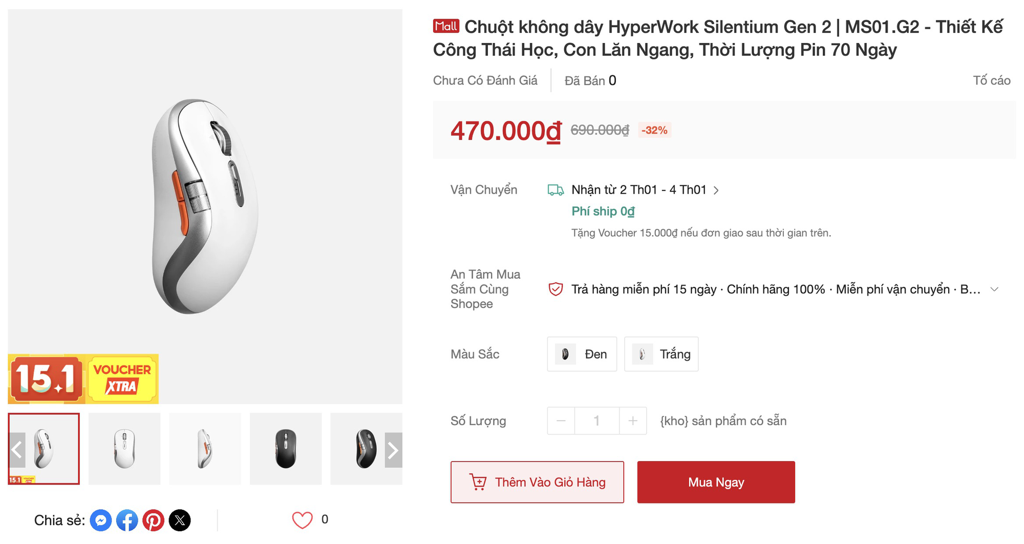Share product on X (Twitter)

pyautogui.click(x=180, y=520)
